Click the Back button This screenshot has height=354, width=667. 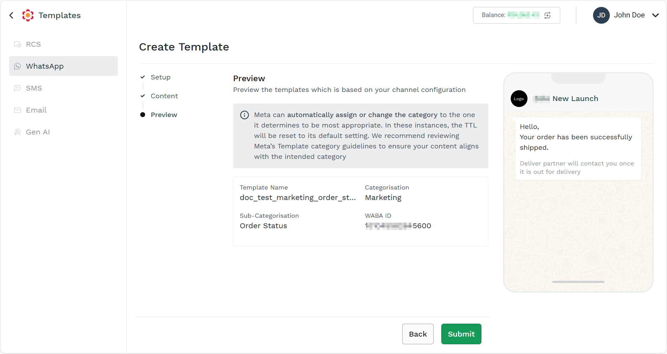(418, 334)
